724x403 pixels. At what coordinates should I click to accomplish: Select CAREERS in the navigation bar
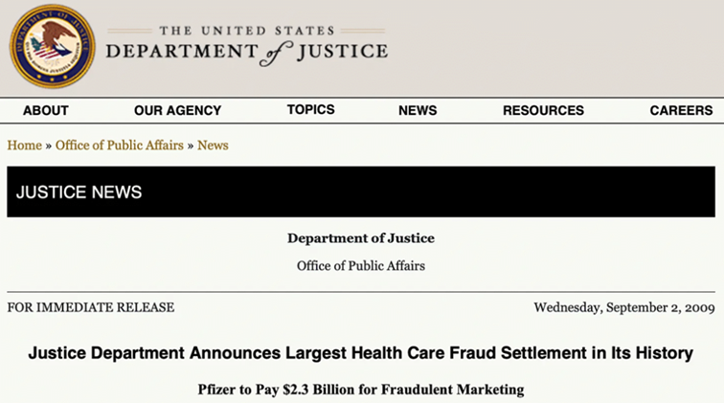pos(681,110)
